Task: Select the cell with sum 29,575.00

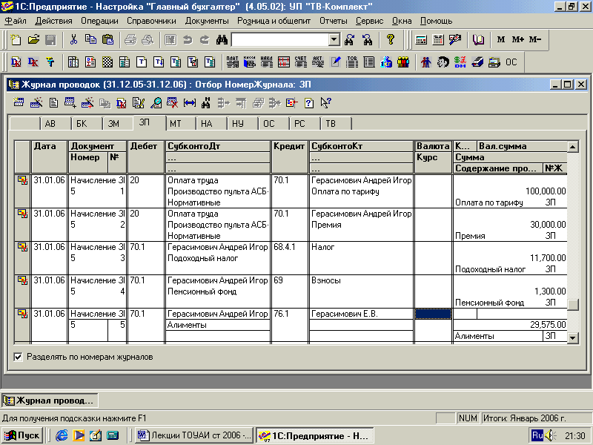Action: [x=510, y=325]
